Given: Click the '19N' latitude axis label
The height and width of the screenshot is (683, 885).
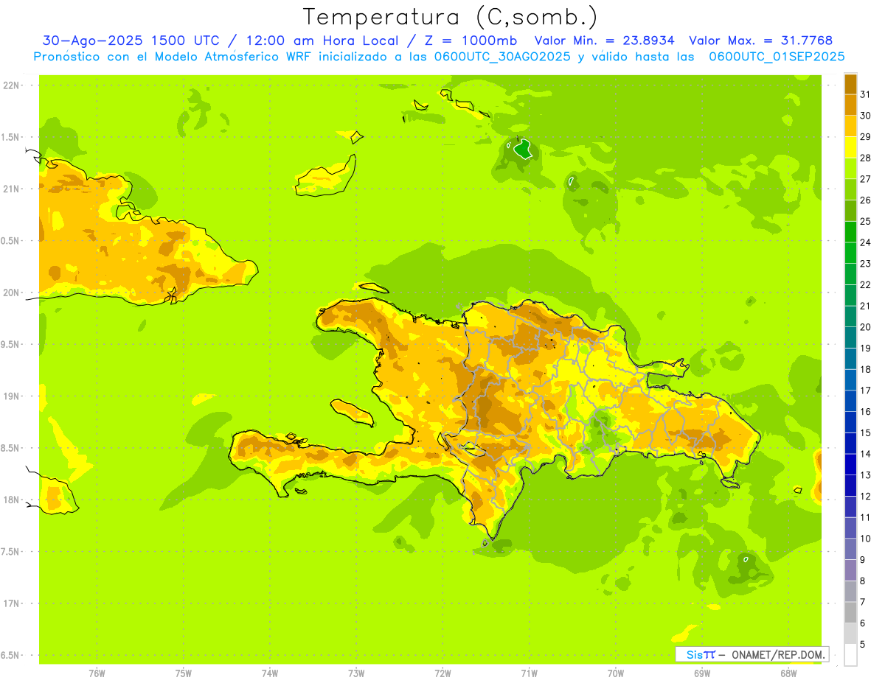Looking at the screenshot, I should (x=11, y=396).
